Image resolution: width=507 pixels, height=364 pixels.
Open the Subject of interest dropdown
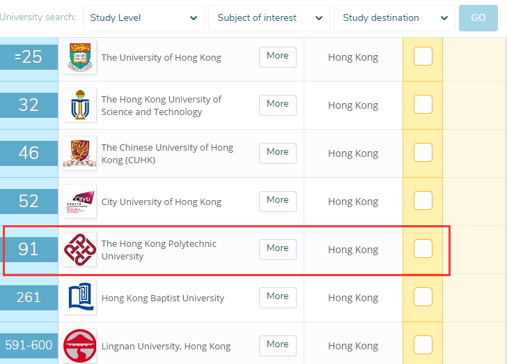coord(269,18)
